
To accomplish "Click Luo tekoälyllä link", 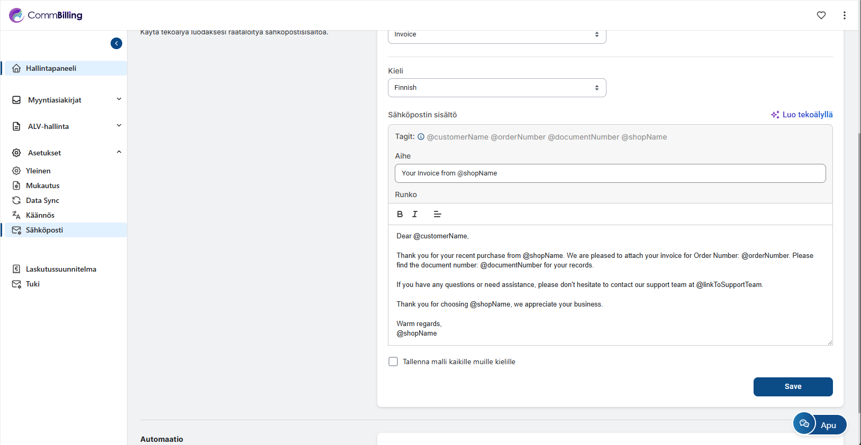I will (x=802, y=115).
